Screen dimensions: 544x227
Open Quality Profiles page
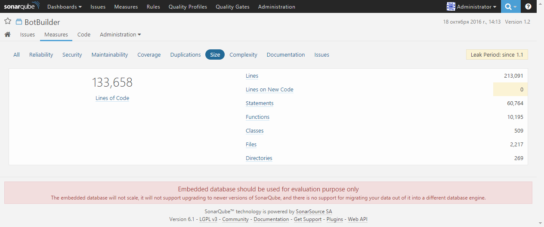coord(188,7)
